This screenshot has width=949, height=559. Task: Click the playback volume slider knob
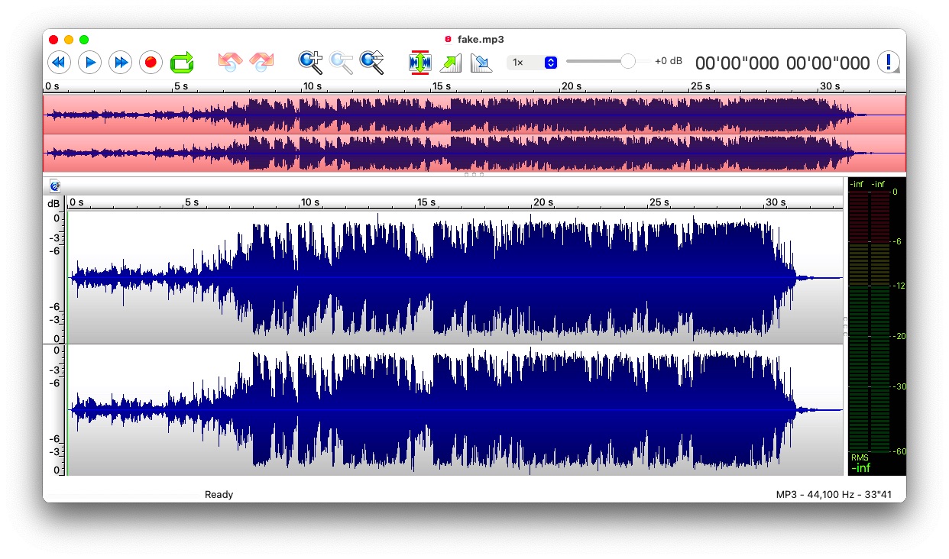click(x=628, y=61)
